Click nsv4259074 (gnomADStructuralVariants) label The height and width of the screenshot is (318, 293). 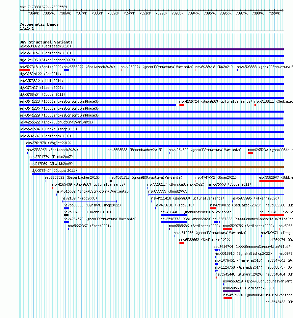tap(157, 67)
